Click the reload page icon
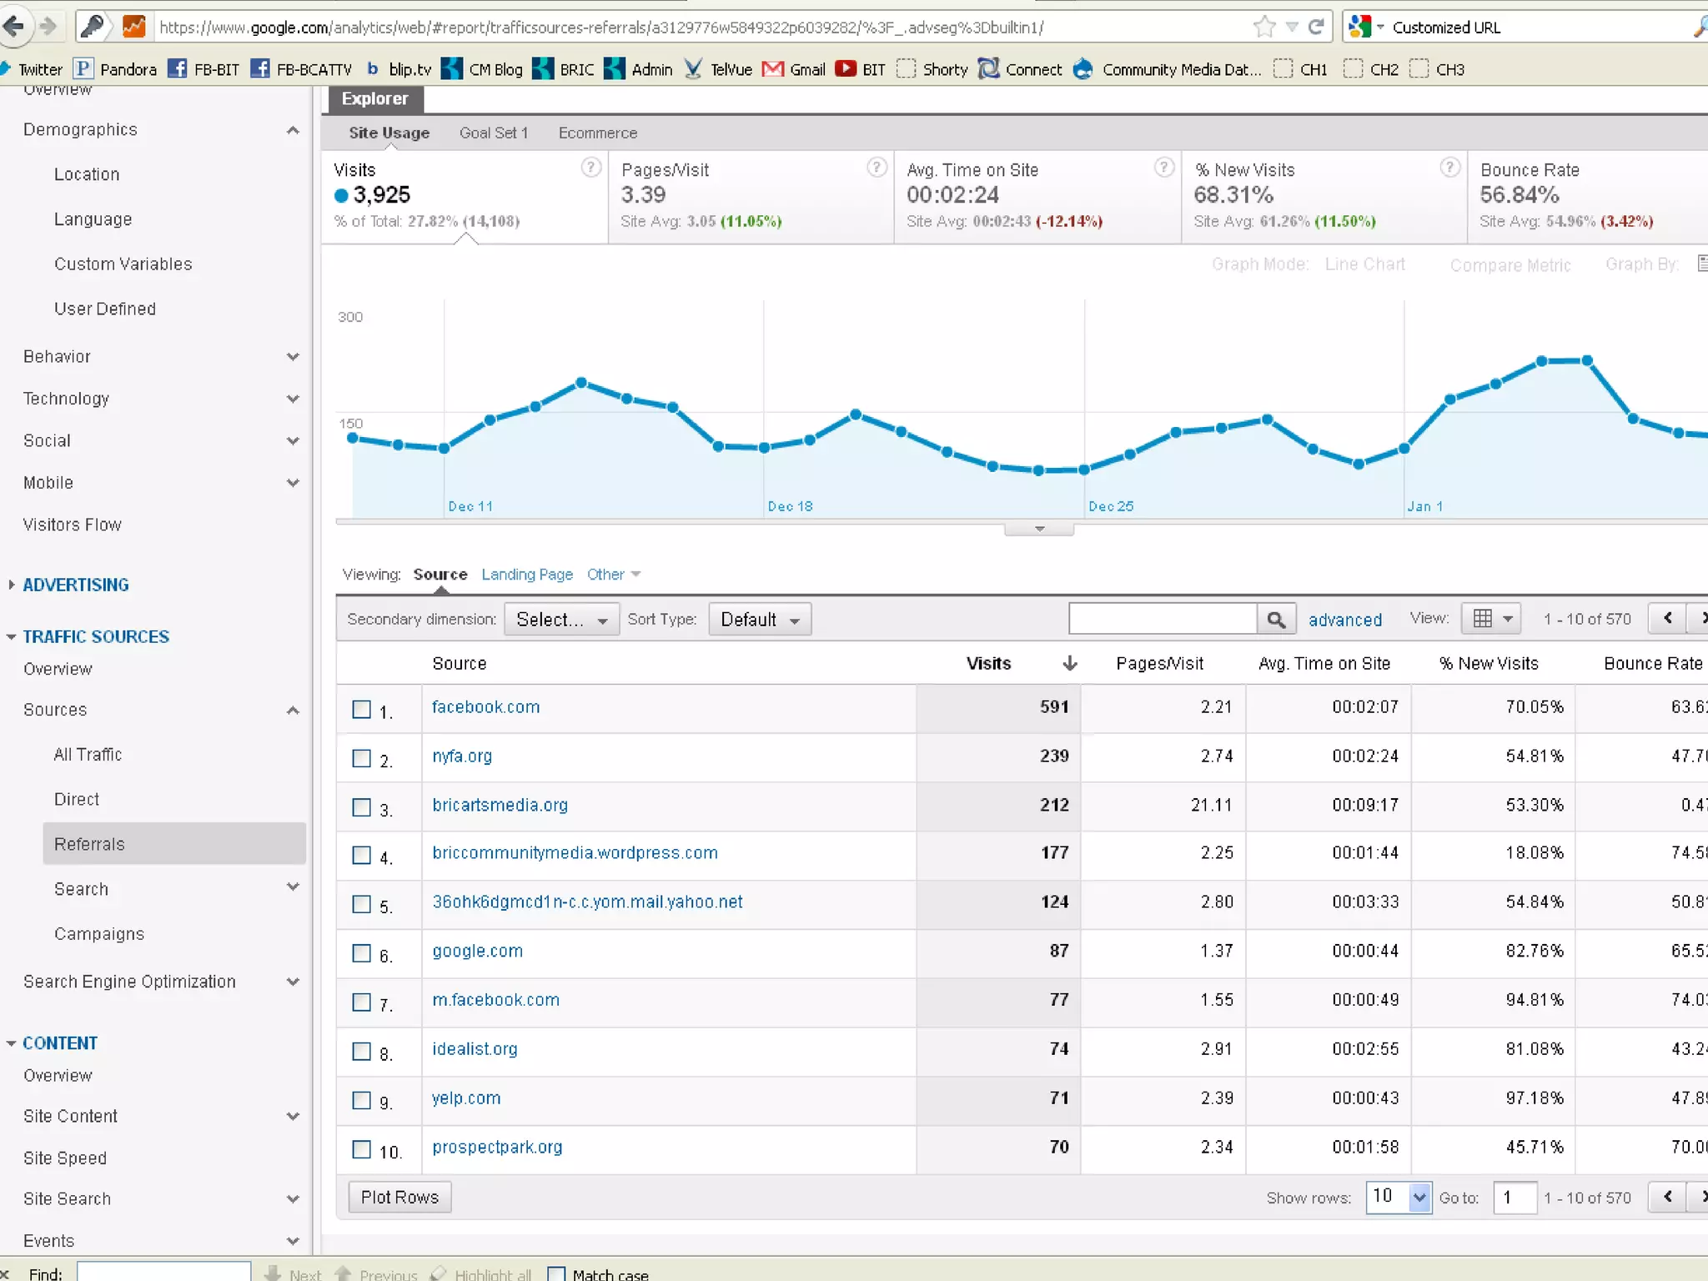 pyautogui.click(x=1317, y=27)
